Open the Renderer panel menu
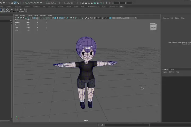This screenshot has width=191, height=127. coord(43,15)
